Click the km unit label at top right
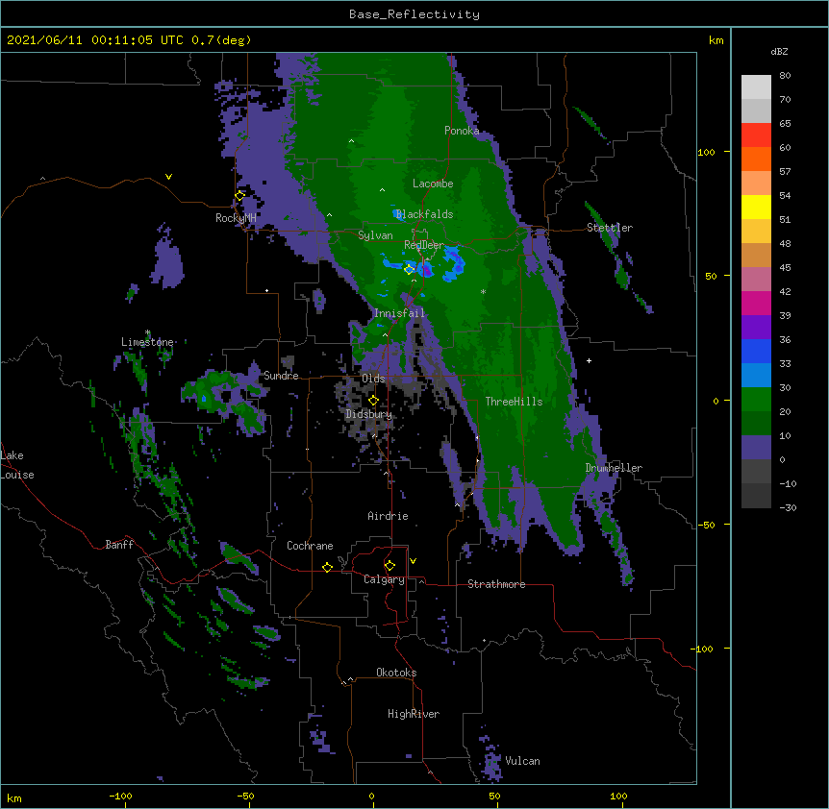The height and width of the screenshot is (809, 829). [x=716, y=40]
